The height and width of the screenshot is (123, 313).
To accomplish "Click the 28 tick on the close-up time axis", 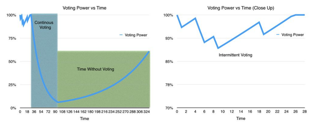I will tap(304, 111).
